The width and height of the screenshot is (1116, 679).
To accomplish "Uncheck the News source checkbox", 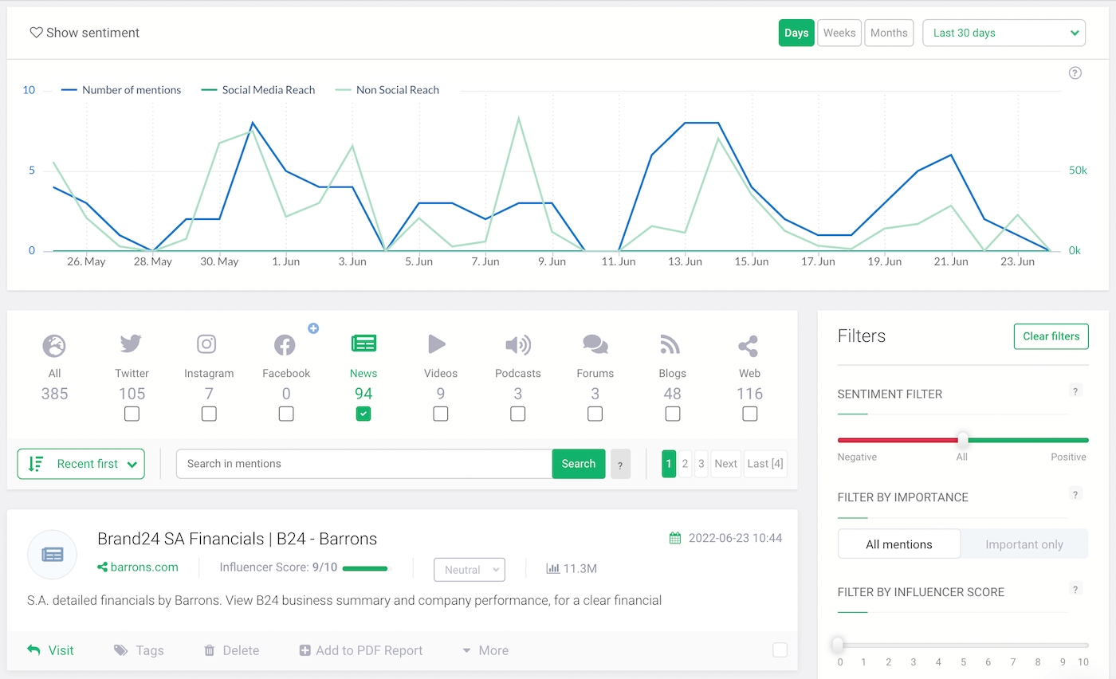I will (363, 414).
